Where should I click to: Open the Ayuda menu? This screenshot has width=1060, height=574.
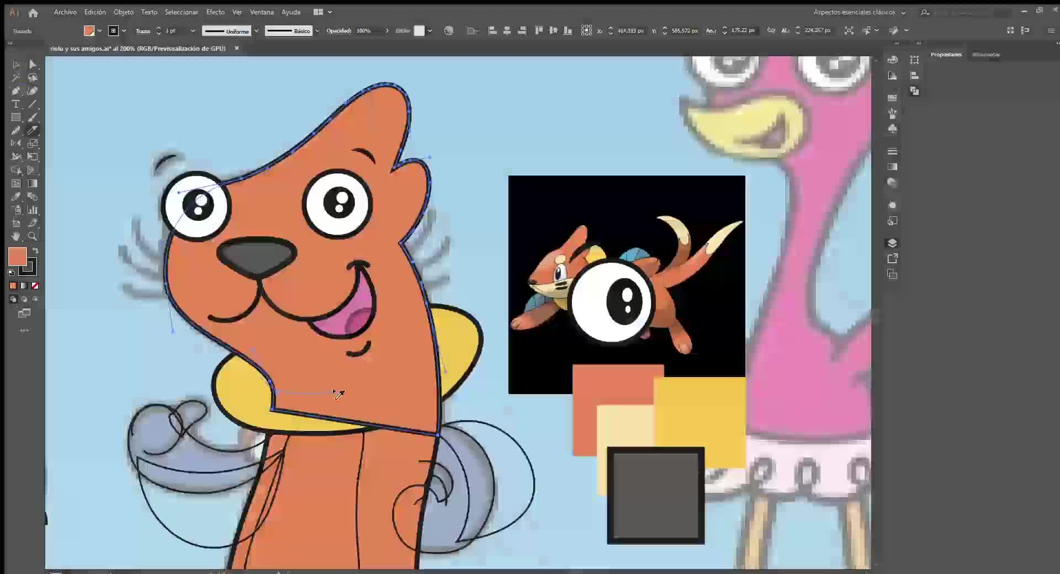(x=291, y=12)
